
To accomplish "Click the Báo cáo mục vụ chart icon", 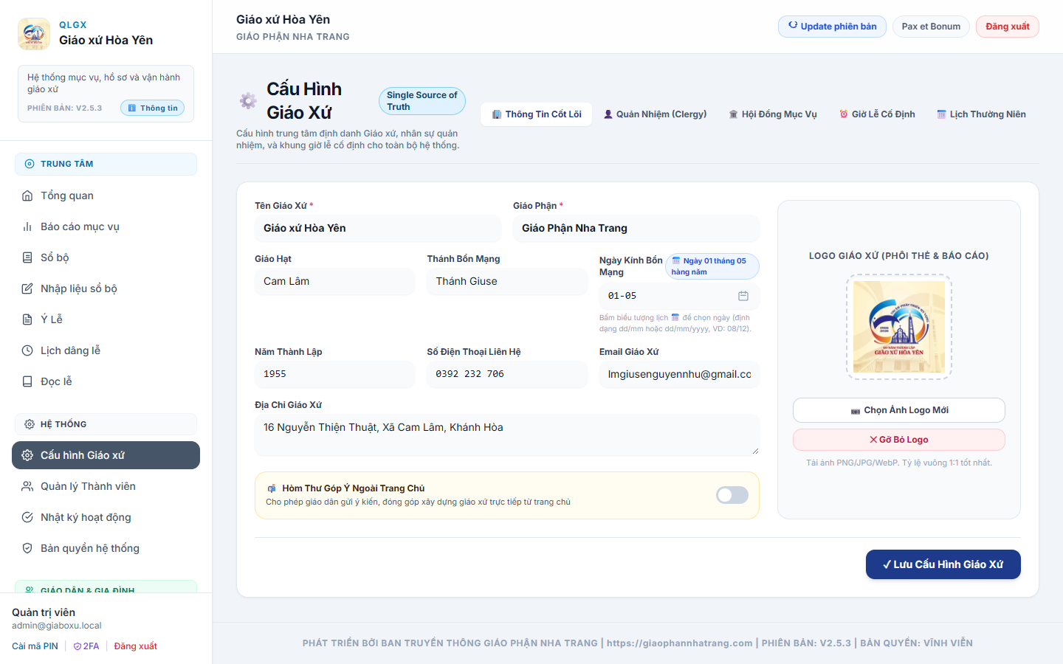I will point(27,226).
